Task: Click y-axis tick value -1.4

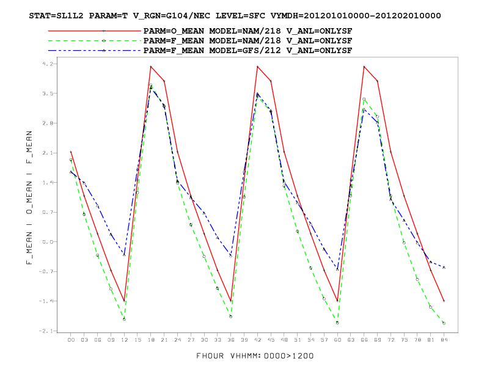Action: click(x=46, y=301)
